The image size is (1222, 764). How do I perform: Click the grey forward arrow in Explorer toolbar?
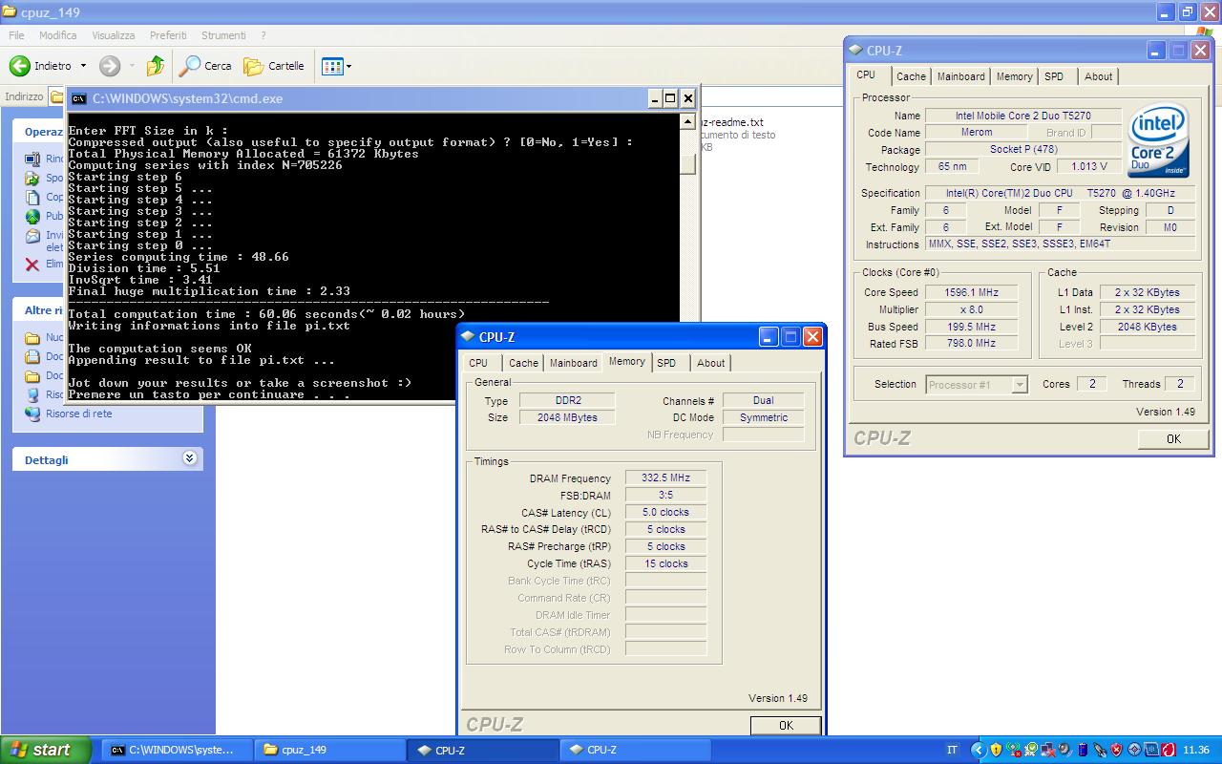point(110,66)
